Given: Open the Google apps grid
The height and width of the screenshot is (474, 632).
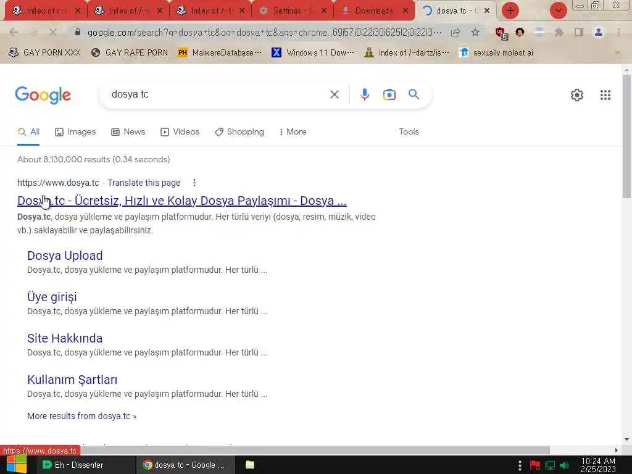Looking at the screenshot, I should pos(605,95).
